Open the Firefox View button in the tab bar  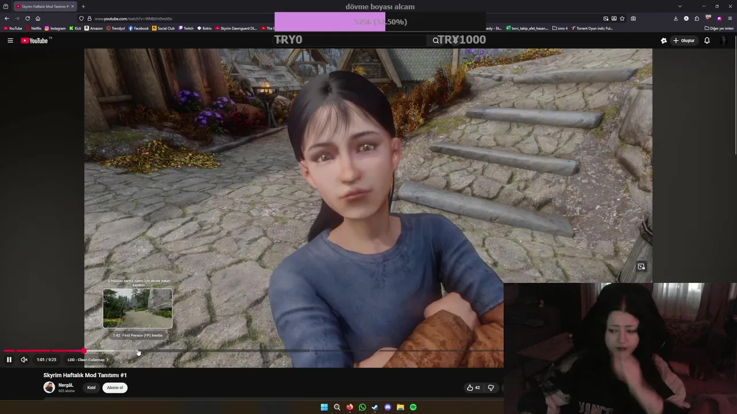click(x=6, y=6)
